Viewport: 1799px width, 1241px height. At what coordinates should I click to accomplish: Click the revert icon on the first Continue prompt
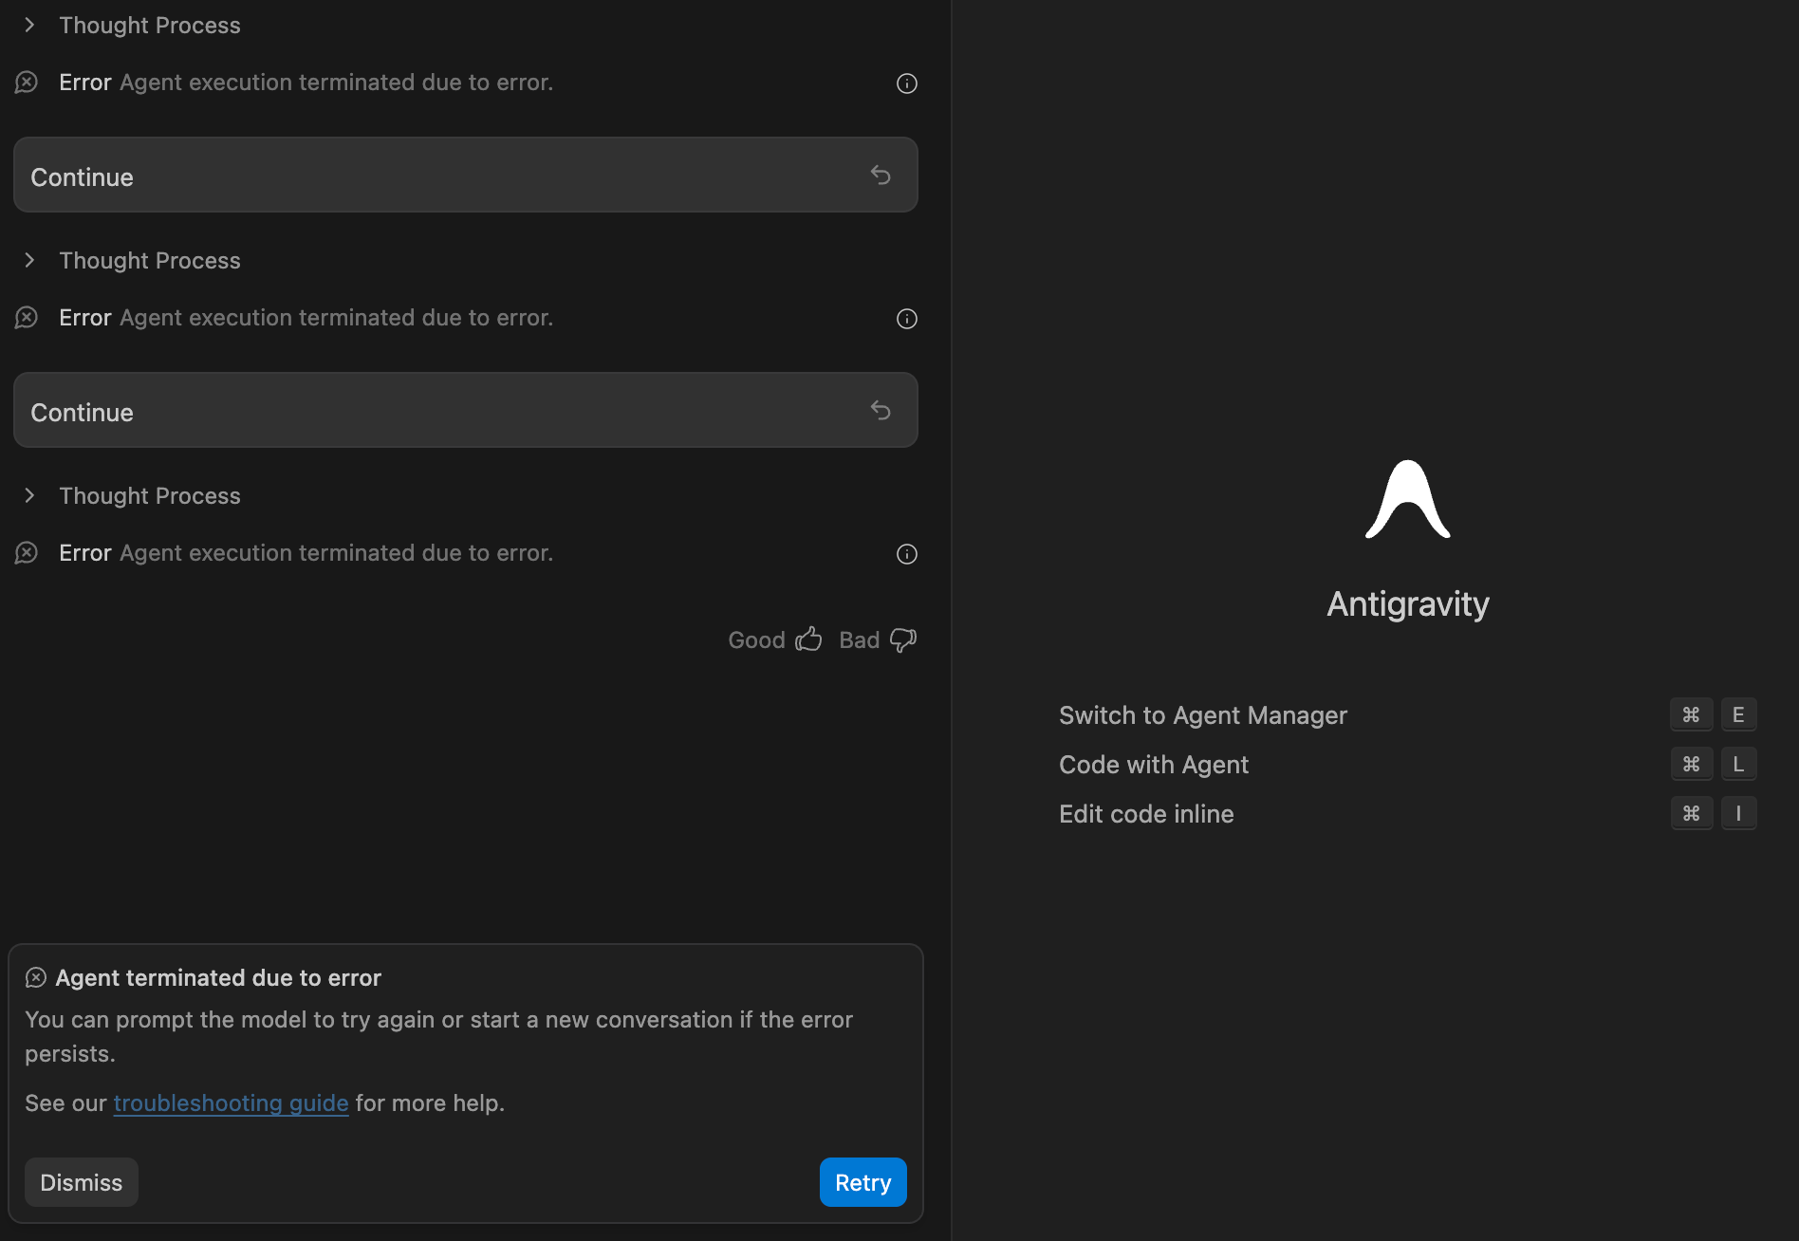(x=881, y=176)
